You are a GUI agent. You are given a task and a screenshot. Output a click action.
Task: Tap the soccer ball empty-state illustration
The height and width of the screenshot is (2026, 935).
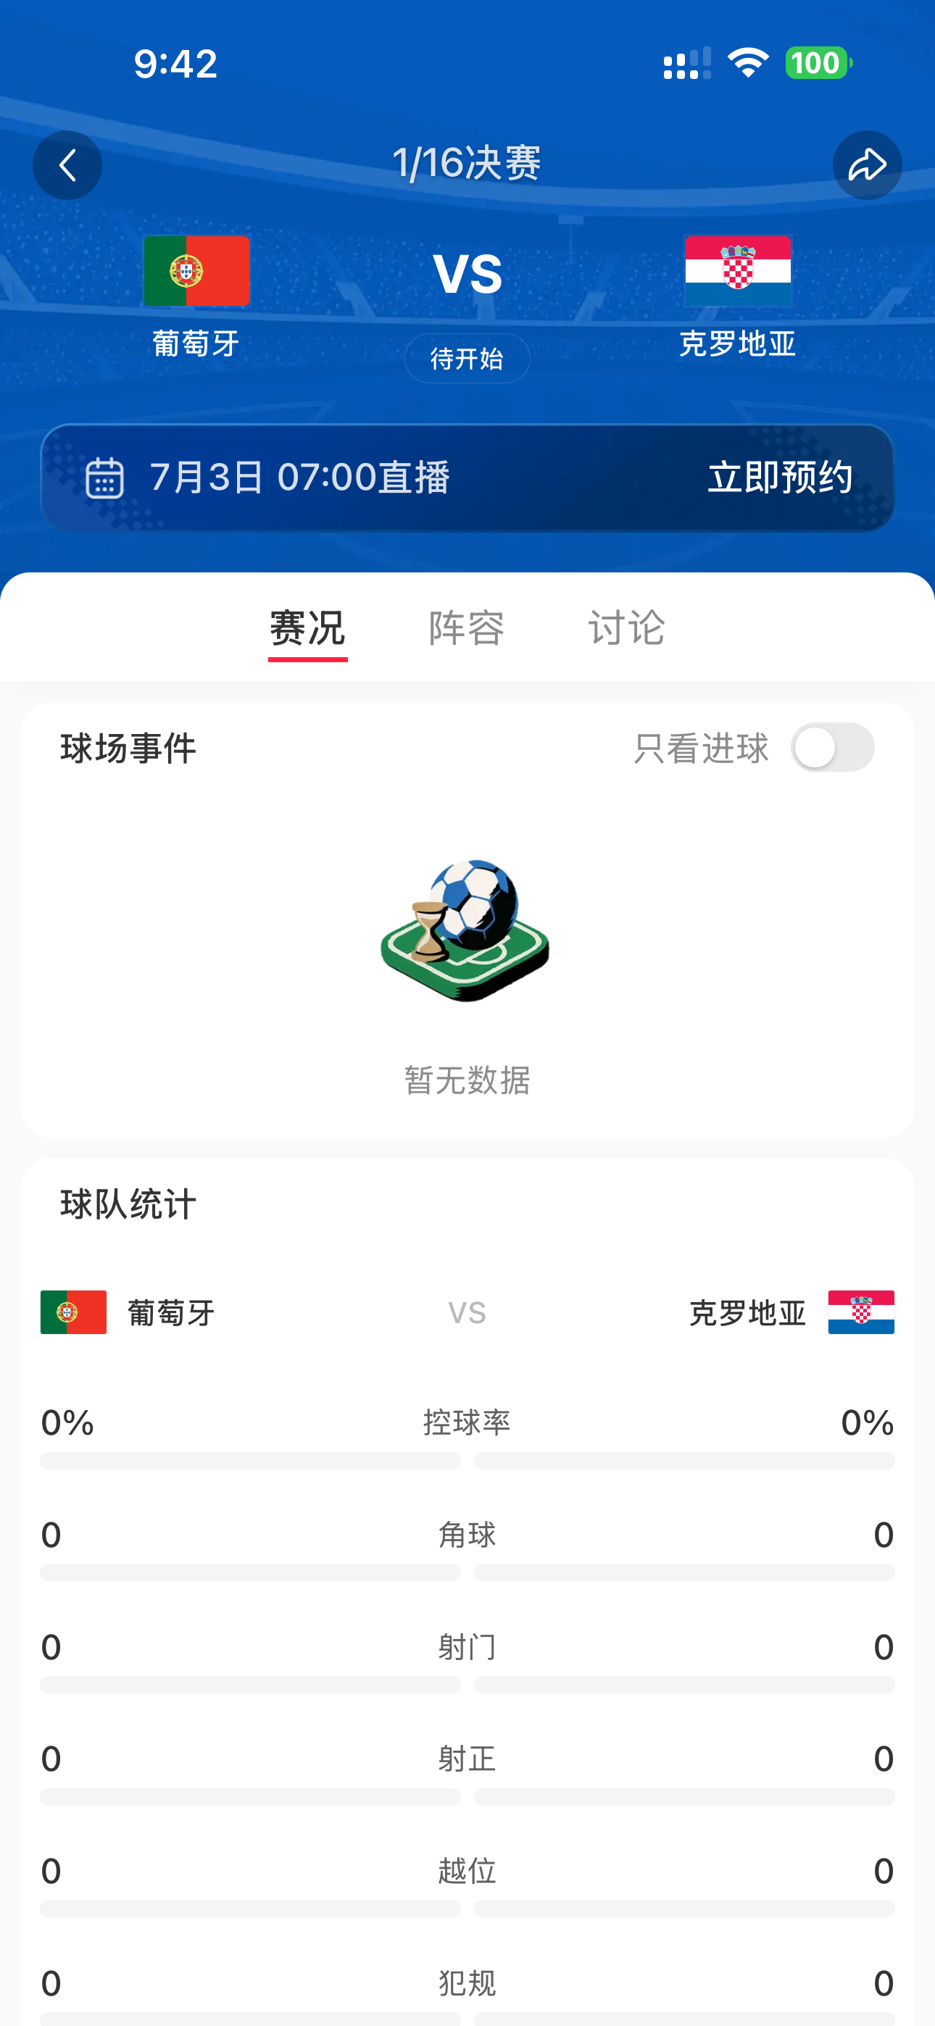coord(466,930)
